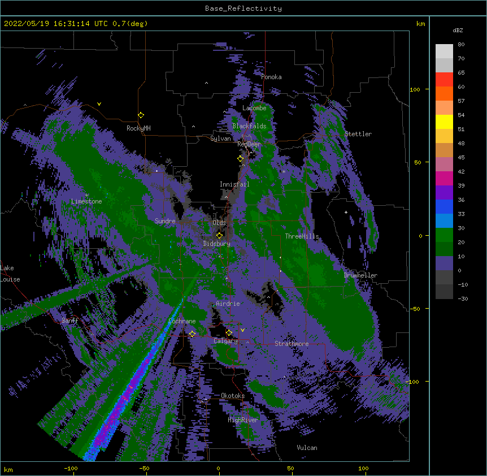Click the green 20-30 dBZ legend swatch
This screenshot has height=476, width=487.
444,235
